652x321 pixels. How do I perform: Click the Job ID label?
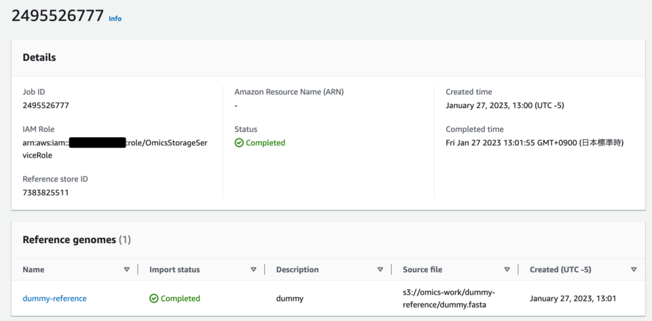34,92
